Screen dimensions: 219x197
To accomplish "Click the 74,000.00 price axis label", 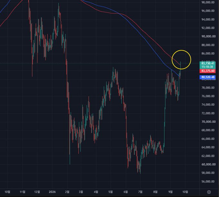I will pos(208,105).
